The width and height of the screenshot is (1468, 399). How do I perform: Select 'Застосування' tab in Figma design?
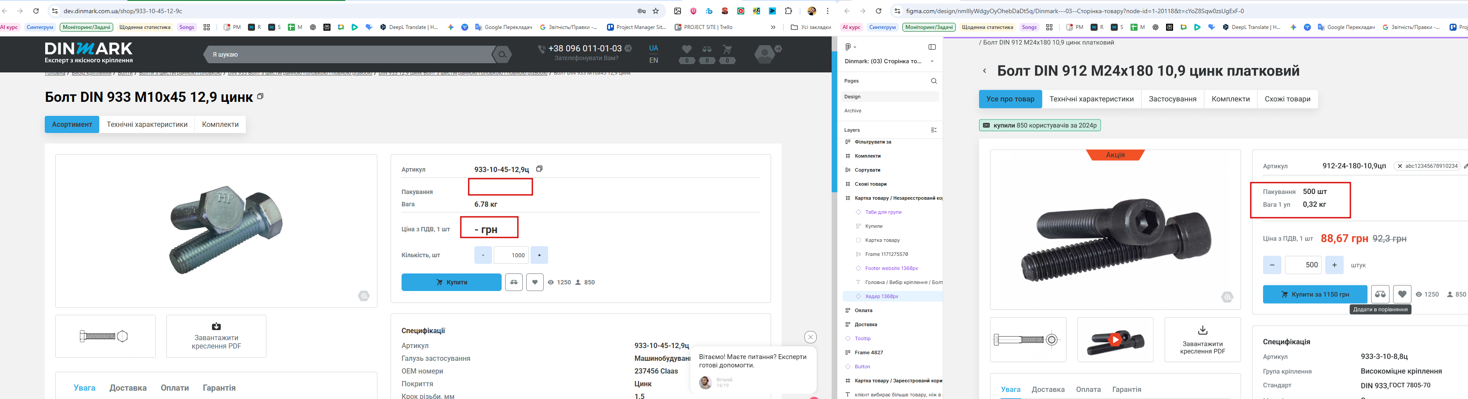pyautogui.click(x=1172, y=99)
